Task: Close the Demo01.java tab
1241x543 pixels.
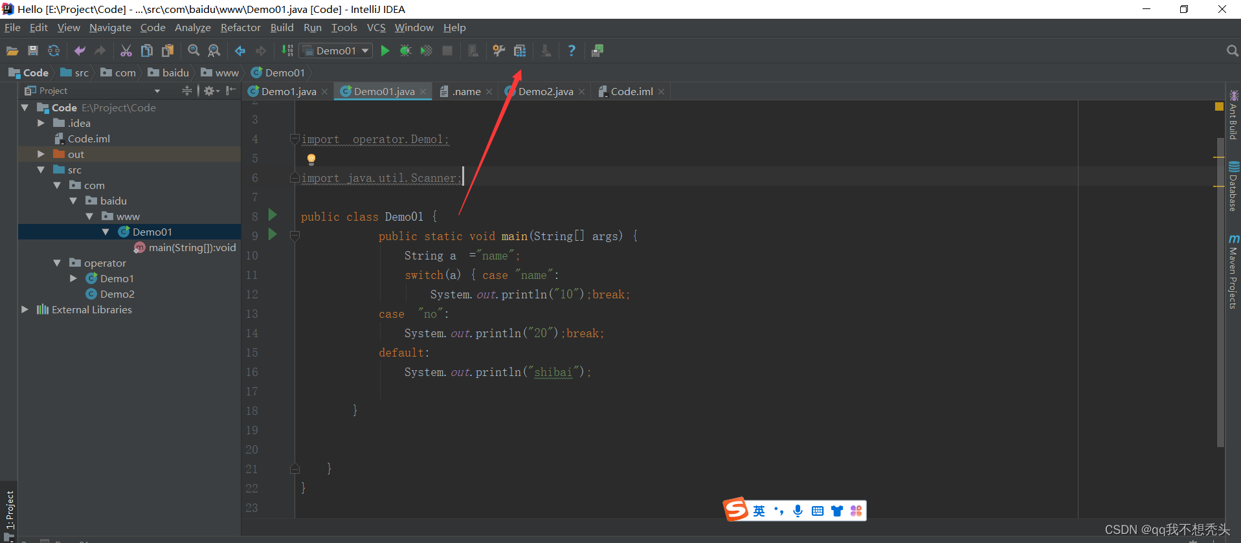Action: click(x=423, y=92)
